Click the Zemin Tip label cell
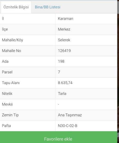 [28, 115]
